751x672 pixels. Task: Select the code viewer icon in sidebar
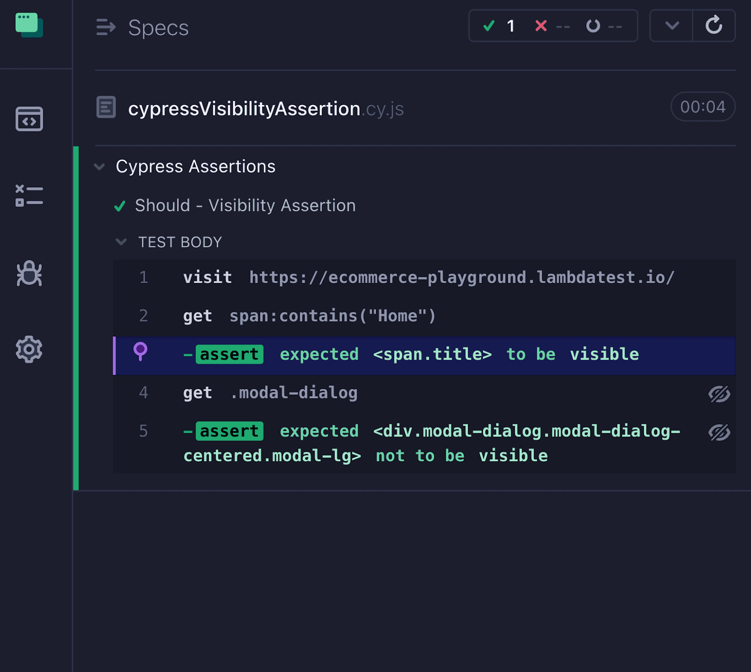click(29, 120)
